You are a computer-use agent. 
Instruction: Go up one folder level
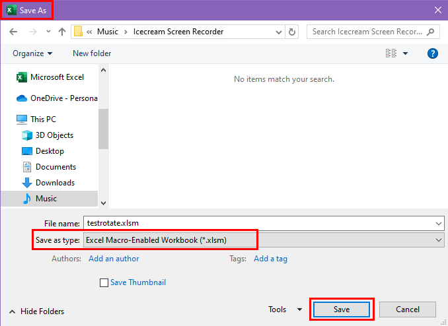pyautogui.click(x=62, y=32)
